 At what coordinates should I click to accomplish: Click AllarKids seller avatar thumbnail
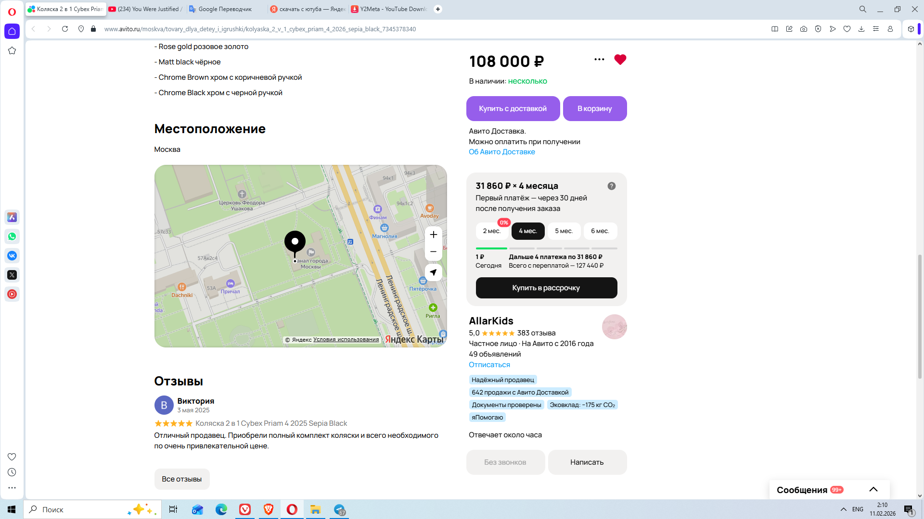614,327
